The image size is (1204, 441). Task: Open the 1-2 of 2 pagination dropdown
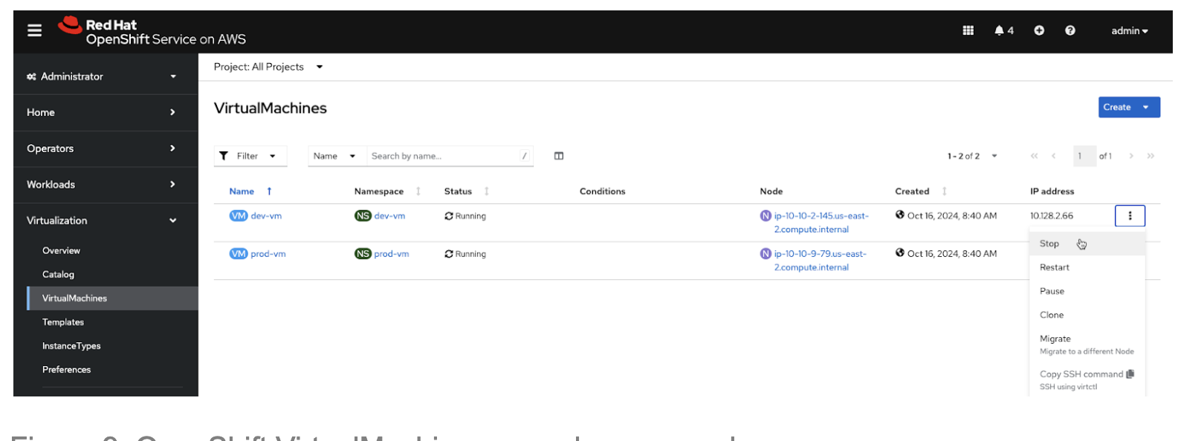point(972,156)
